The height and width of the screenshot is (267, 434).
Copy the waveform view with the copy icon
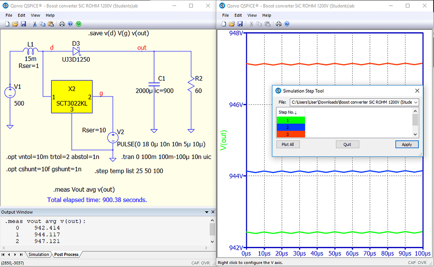259,24
